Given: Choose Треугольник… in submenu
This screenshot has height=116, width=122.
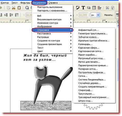Looking at the screenshot, I should point(94,94).
